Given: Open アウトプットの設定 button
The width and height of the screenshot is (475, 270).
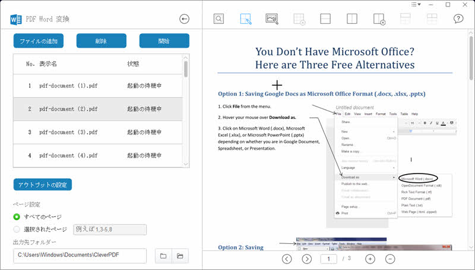Looking at the screenshot, I should (43, 185).
